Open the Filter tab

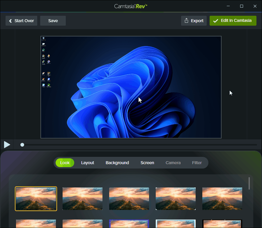[197, 163]
